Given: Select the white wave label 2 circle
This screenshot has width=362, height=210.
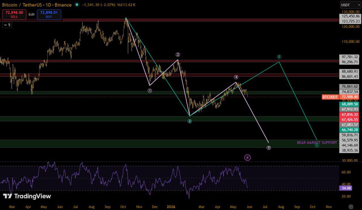Looking at the screenshot, I should click(178, 55).
